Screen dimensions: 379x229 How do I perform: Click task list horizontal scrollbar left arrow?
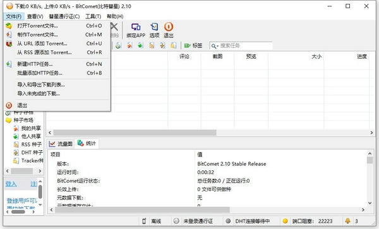[x=50, y=132]
